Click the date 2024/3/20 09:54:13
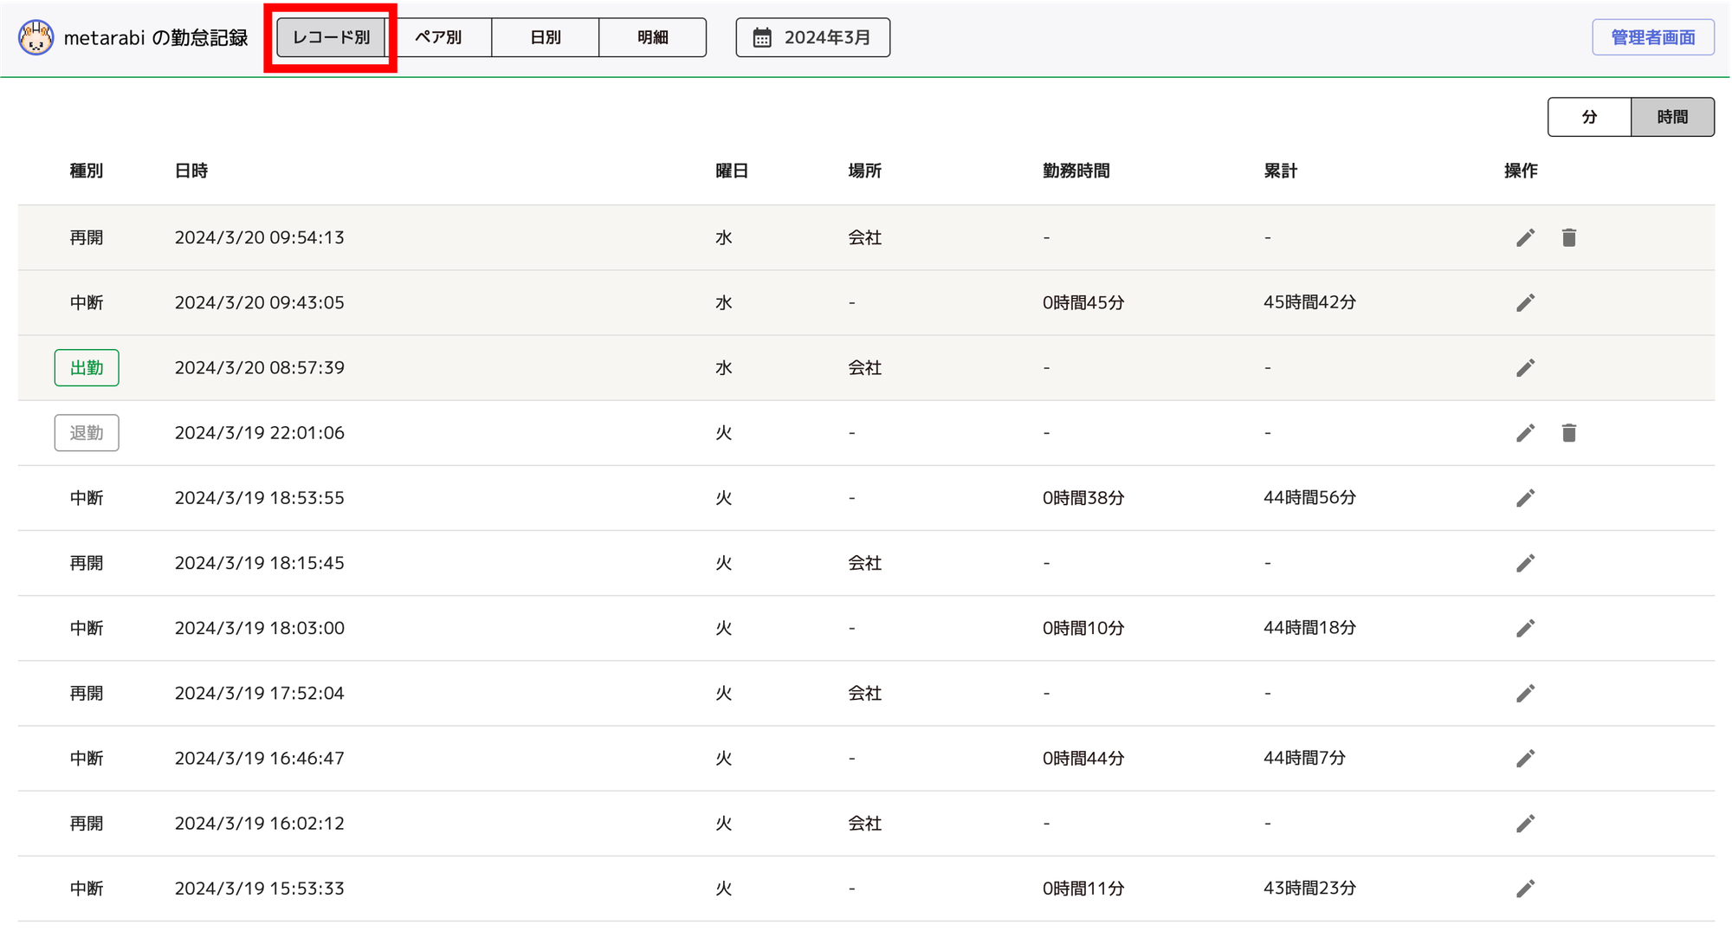1732x938 pixels. (x=260, y=237)
